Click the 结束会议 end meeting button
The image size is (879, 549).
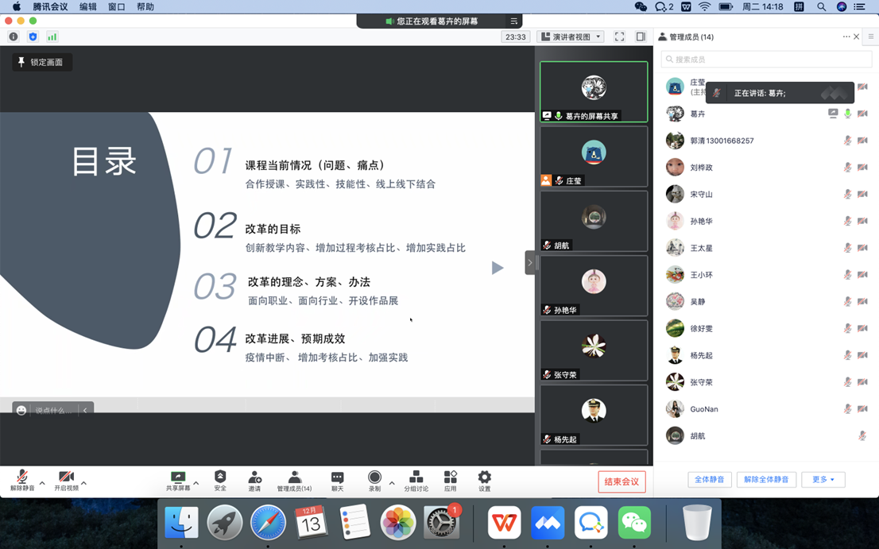621,481
